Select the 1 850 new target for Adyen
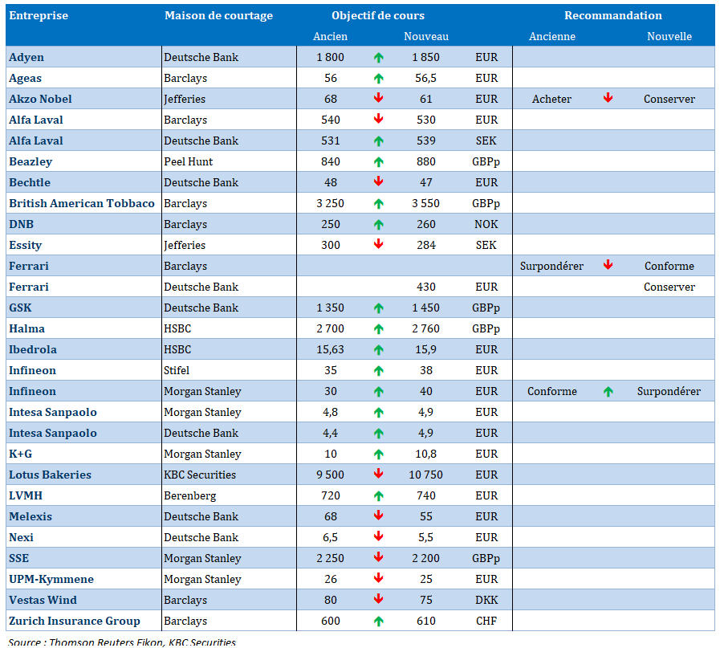The width and height of the screenshot is (720, 648). pos(425,57)
